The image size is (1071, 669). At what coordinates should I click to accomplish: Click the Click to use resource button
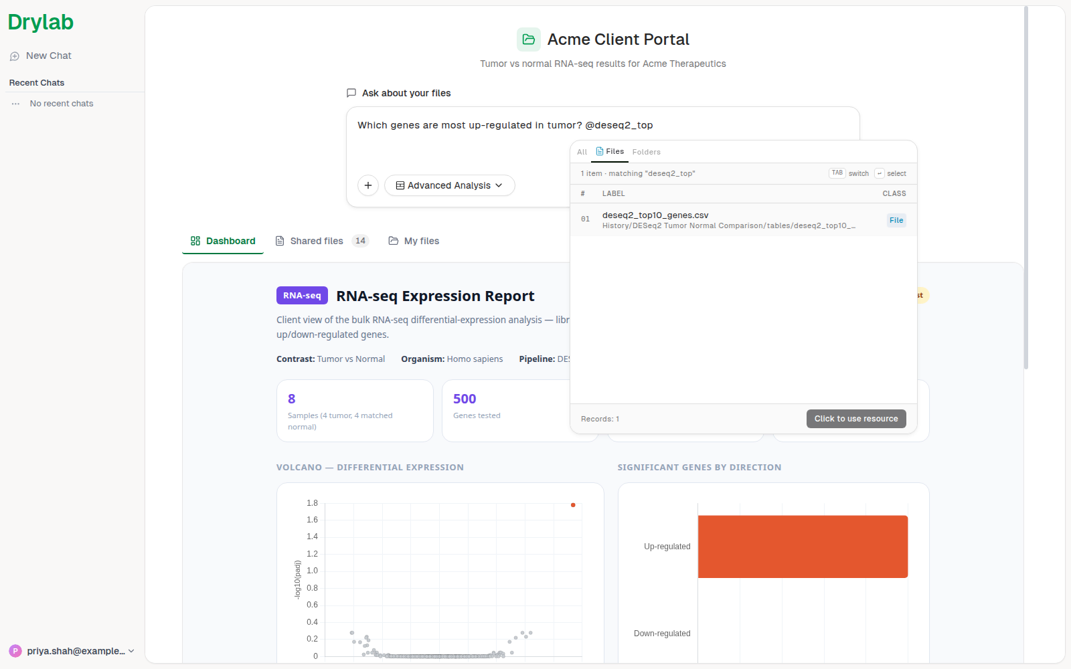pos(856,419)
